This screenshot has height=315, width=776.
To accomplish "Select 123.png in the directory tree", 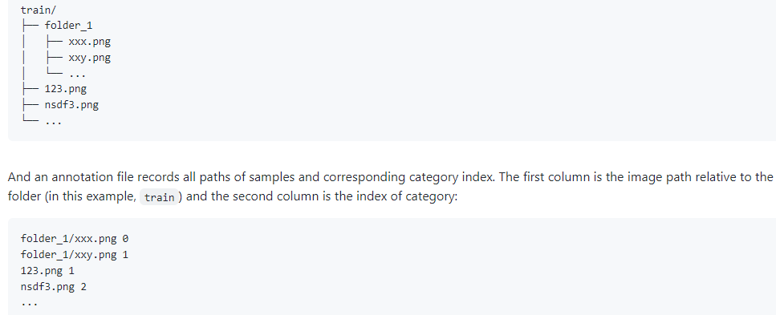I will pos(65,90).
